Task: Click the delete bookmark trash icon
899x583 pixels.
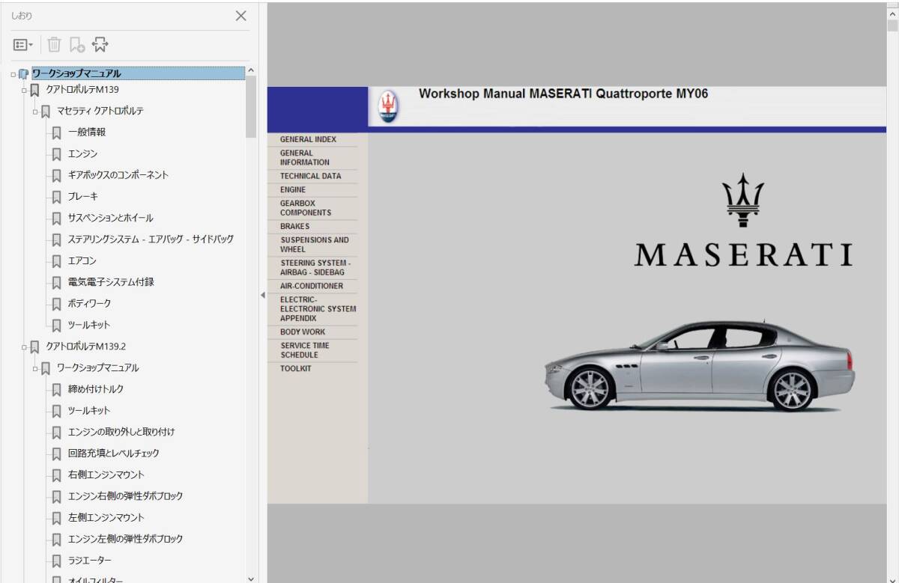Action: tap(54, 45)
